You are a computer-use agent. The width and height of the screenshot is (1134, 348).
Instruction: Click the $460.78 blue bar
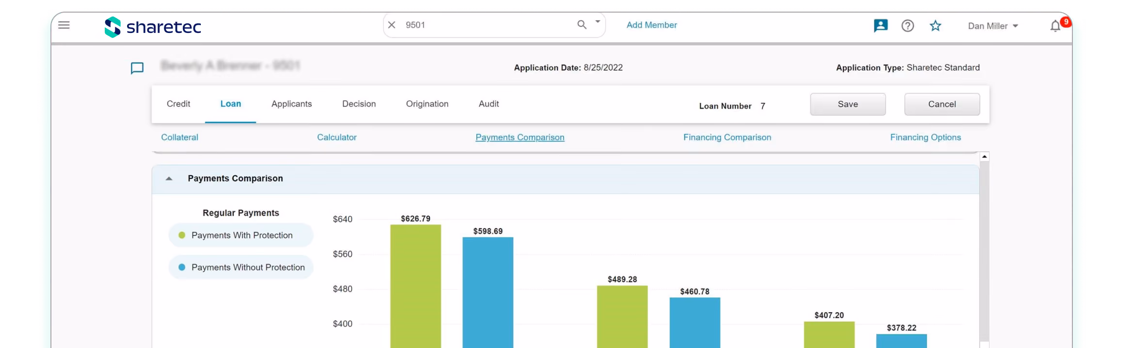point(695,322)
